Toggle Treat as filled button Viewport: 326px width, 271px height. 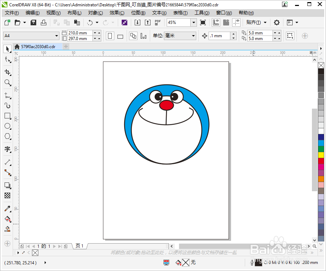pos(290,36)
